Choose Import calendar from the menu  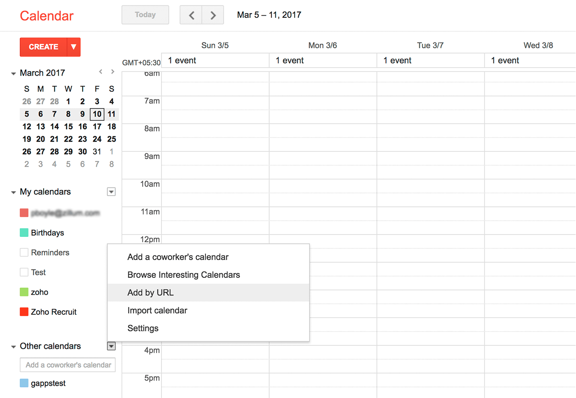(x=157, y=310)
